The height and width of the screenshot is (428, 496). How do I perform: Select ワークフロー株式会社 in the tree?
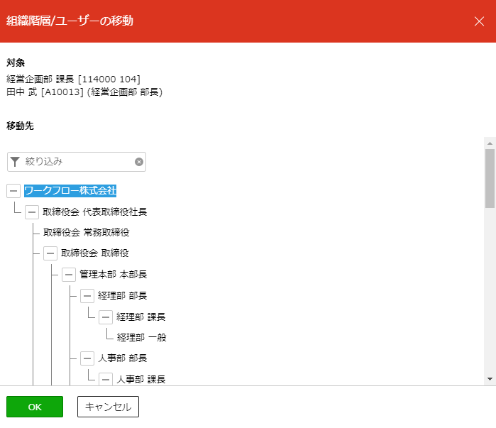pos(70,191)
